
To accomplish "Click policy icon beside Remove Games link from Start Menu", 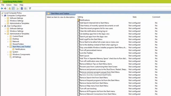I will coord(78,83).
